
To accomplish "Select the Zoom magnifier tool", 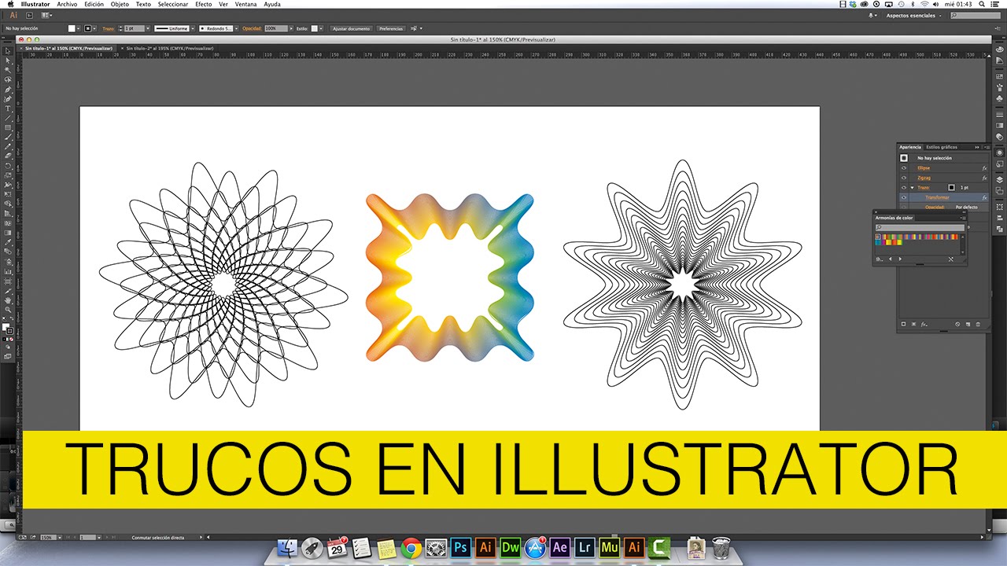I will coord(8,309).
